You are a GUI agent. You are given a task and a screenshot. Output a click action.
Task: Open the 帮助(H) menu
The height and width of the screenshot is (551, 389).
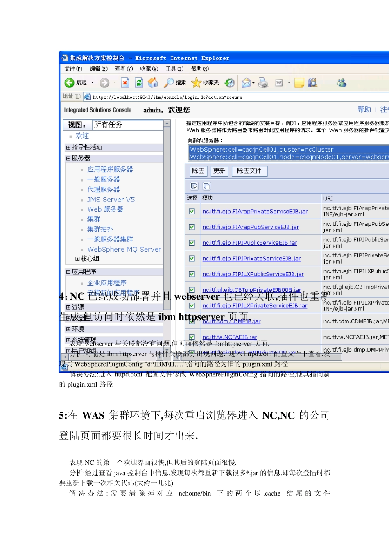tap(200, 69)
